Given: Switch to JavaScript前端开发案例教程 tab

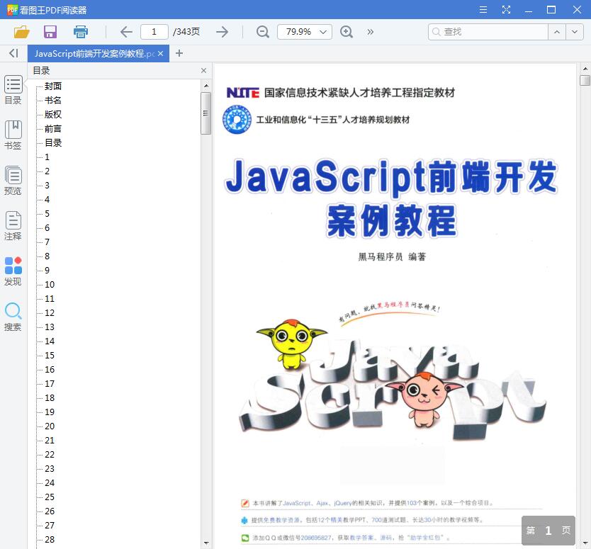Looking at the screenshot, I should pyautogui.click(x=94, y=54).
